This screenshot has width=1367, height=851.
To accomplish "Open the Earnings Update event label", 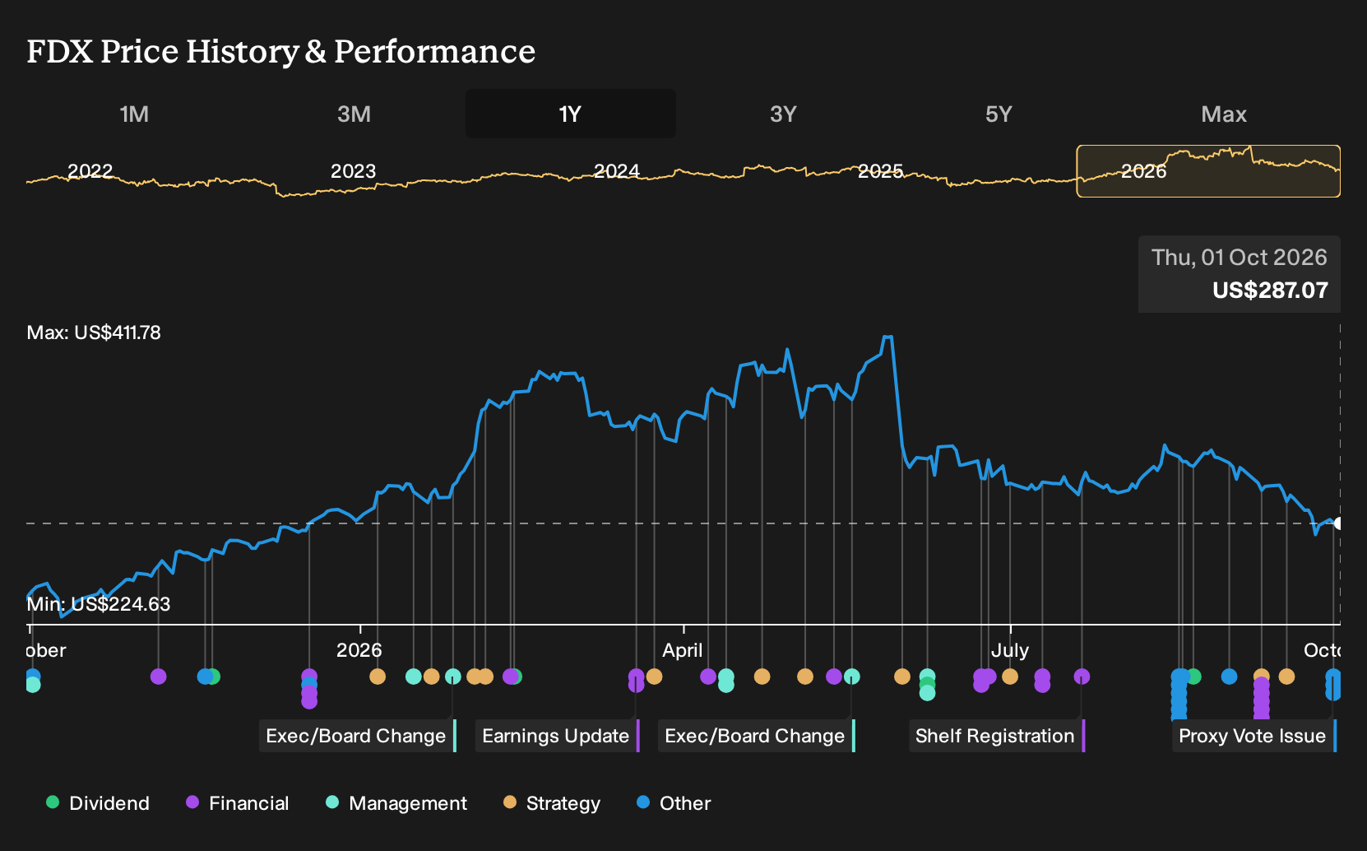I will click(x=558, y=736).
